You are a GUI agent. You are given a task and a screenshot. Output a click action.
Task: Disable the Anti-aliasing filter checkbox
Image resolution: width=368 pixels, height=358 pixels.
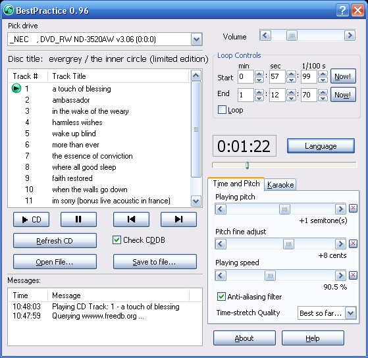[221, 297]
